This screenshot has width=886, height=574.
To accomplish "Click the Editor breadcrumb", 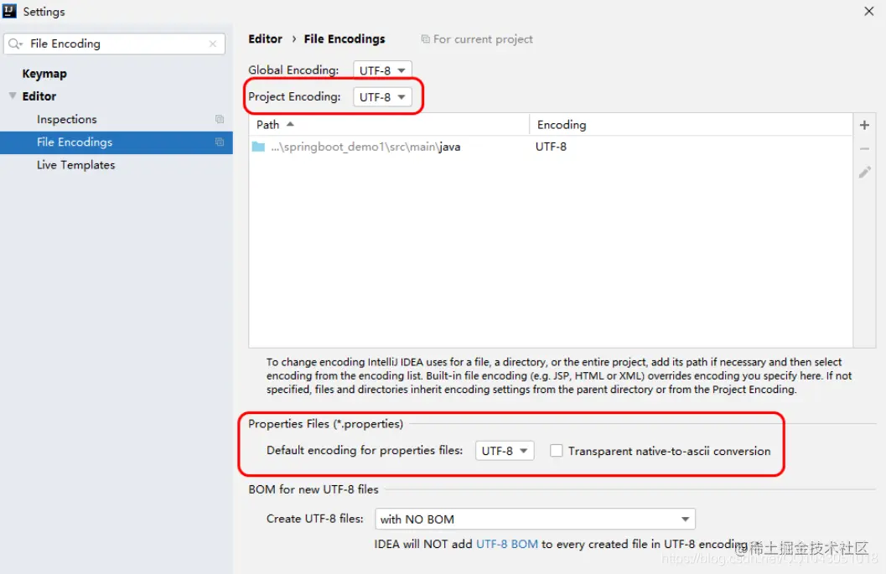I will [x=265, y=39].
